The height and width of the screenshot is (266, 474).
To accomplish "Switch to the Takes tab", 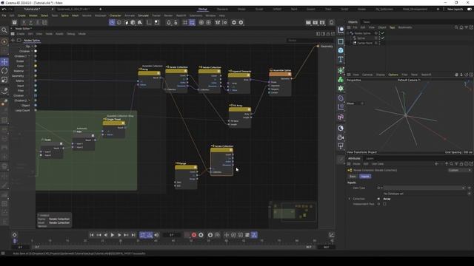I will 366,22.
